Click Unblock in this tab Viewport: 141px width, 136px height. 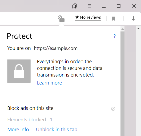57,130
